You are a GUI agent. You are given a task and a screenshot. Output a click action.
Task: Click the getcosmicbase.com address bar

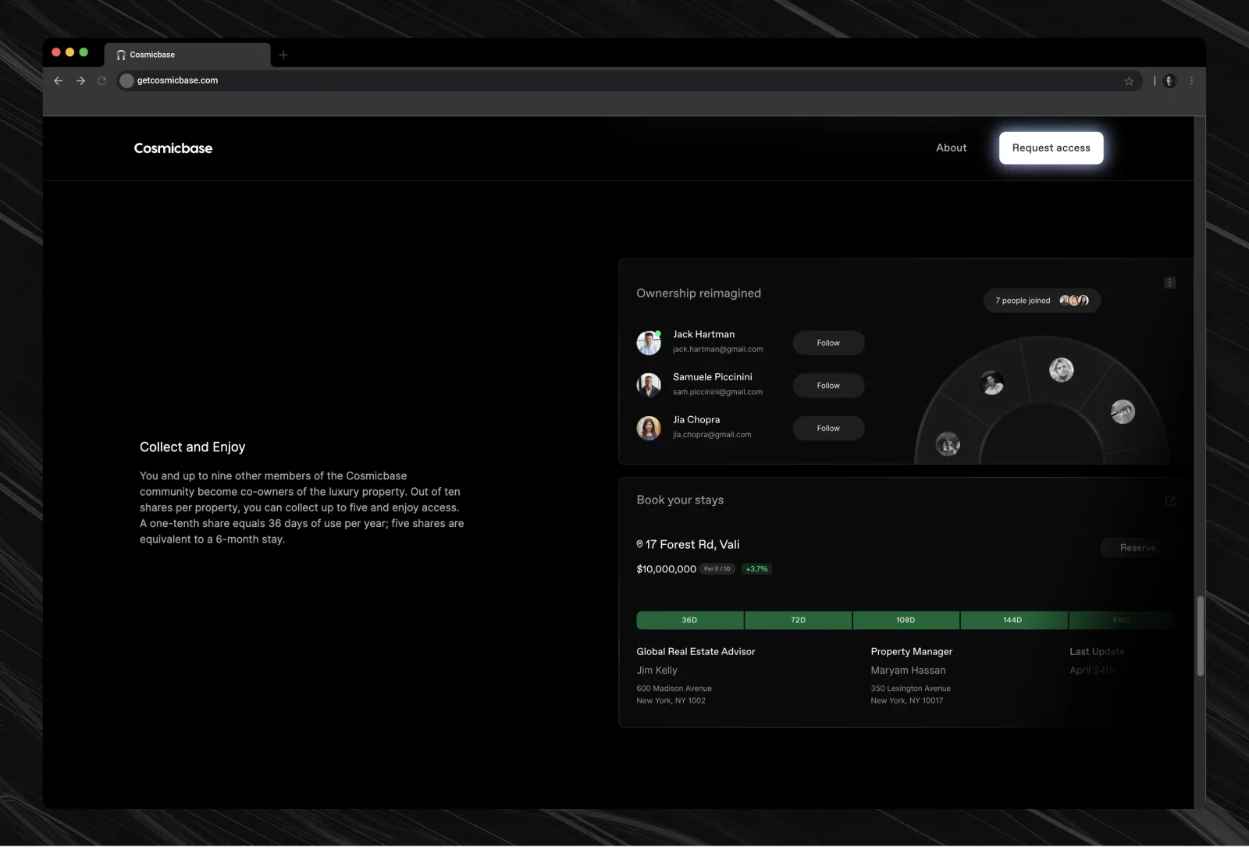631,81
